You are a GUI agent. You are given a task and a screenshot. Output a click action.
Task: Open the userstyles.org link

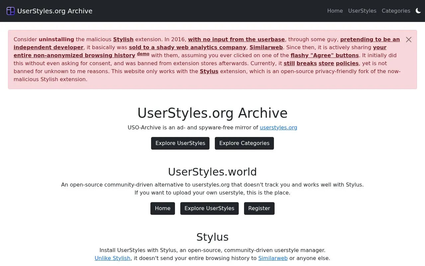click(x=279, y=127)
